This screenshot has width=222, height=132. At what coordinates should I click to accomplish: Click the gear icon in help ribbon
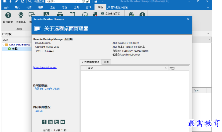pyautogui.click(x=131, y=14)
